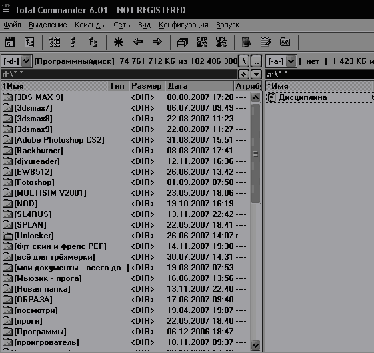This screenshot has height=353, width=374.
Task: Click the pack files boxes icon
Action: pyautogui.click(x=183, y=43)
